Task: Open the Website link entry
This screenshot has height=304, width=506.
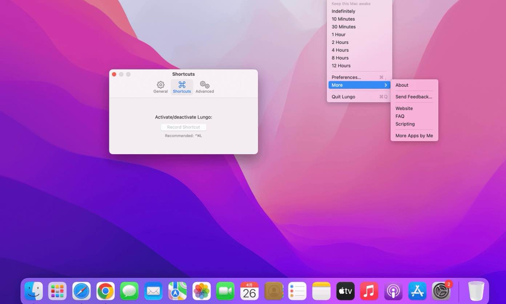Action: point(404,108)
